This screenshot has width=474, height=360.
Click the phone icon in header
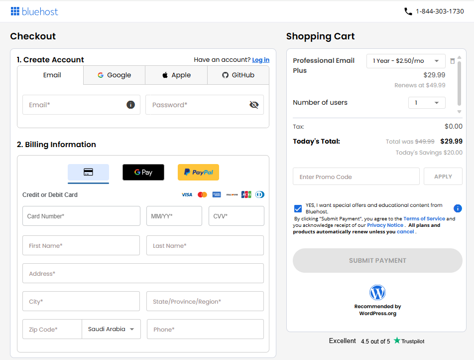408,11
